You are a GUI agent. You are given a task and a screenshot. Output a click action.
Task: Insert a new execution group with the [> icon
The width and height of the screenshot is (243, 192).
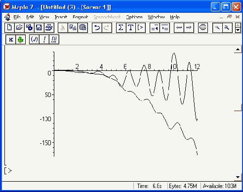tap(140, 28)
